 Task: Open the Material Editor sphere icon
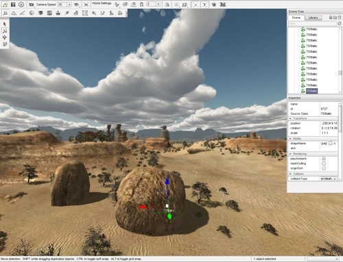(32, 13)
